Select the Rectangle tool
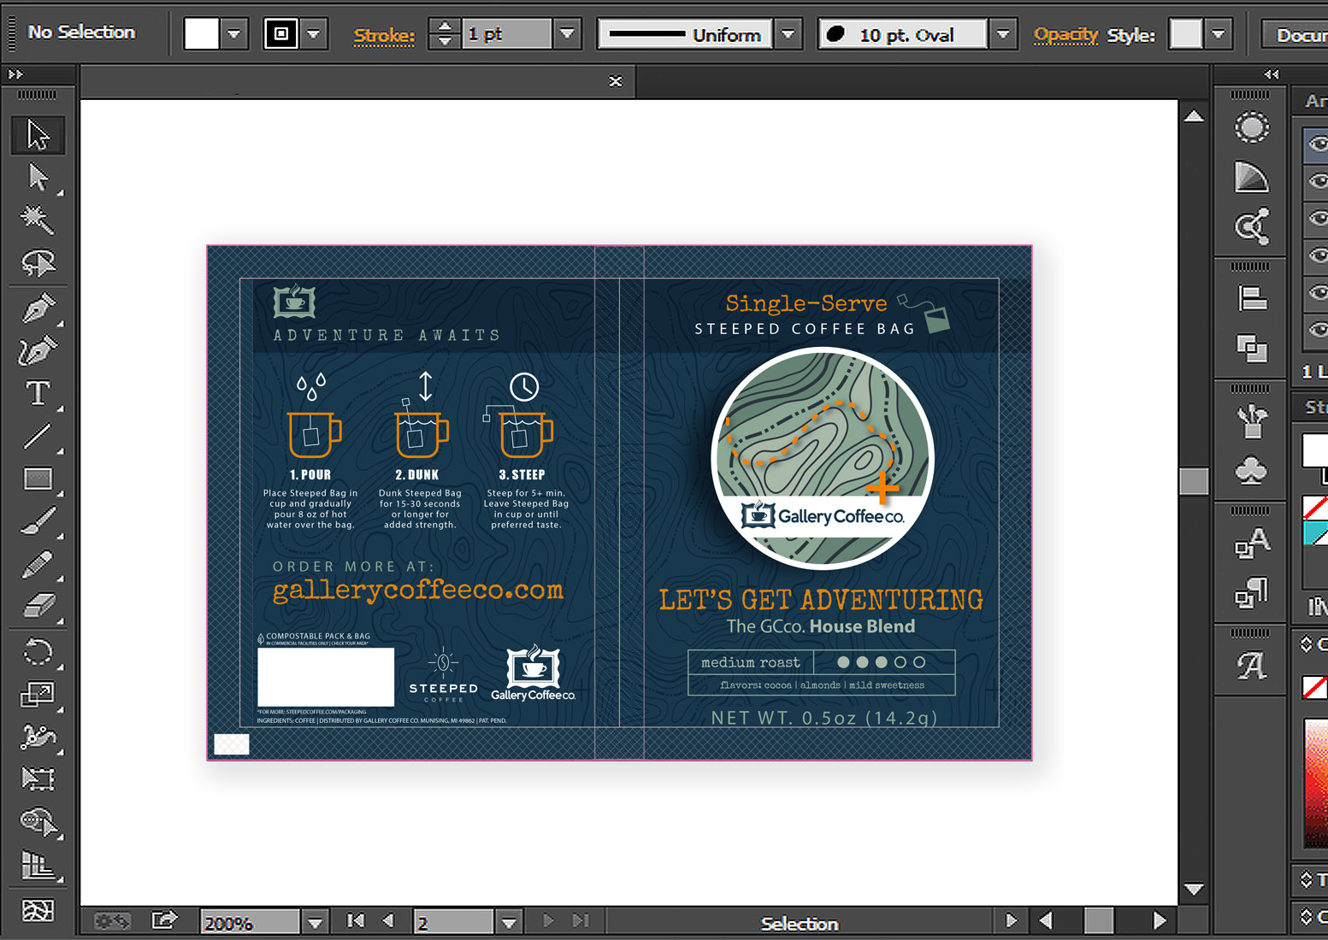 pos(38,479)
